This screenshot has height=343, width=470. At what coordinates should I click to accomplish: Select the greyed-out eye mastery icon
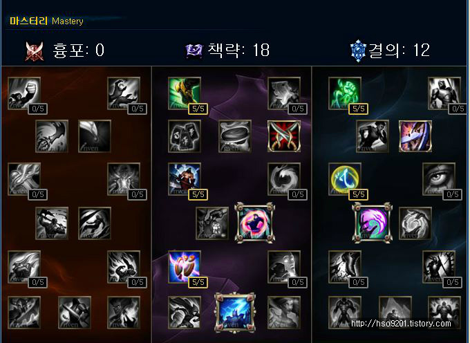tap(439, 179)
